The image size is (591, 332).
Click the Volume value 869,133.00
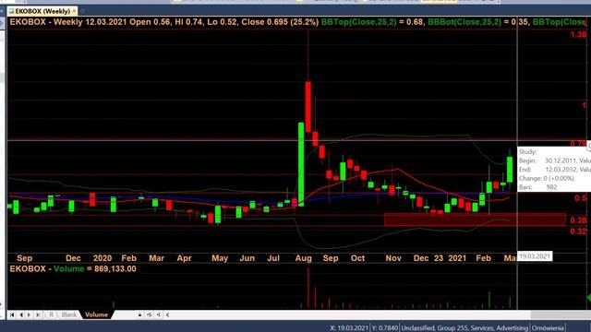coord(115,268)
